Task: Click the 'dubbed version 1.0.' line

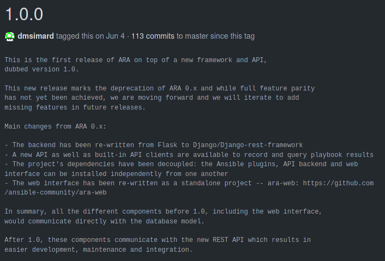Action: [x=41, y=69]
